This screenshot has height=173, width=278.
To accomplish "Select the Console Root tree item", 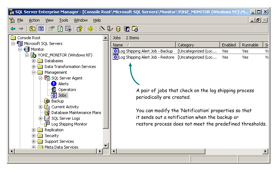I will (29, 38).
